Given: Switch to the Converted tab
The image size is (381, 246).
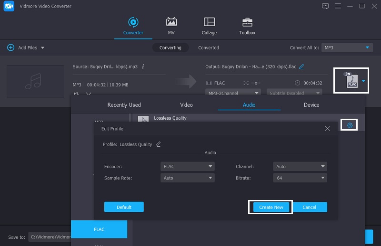Looking at the screenshot, I should click(209, 48).
